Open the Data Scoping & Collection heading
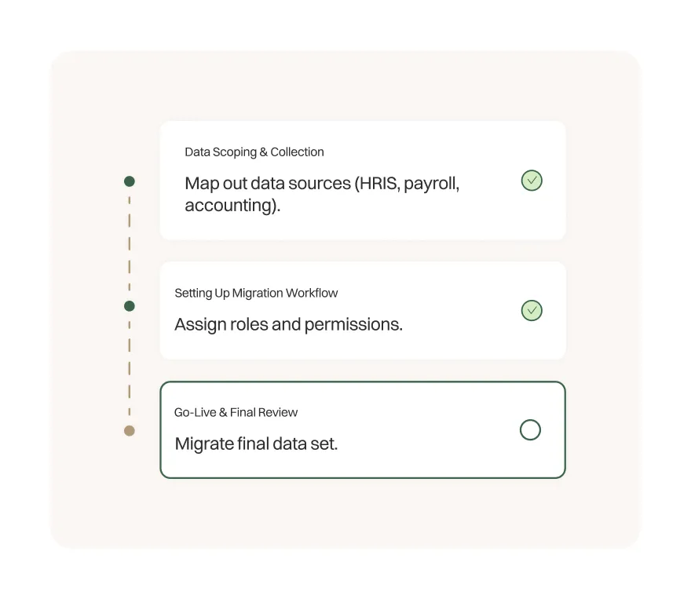 coord(254,152)
